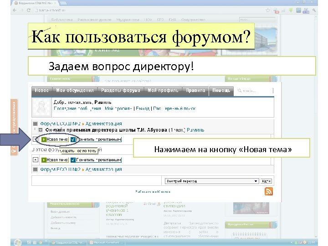Go to the Разделы форума tab
The height and width of the screenshot is (246, 328).
(120, 90)
